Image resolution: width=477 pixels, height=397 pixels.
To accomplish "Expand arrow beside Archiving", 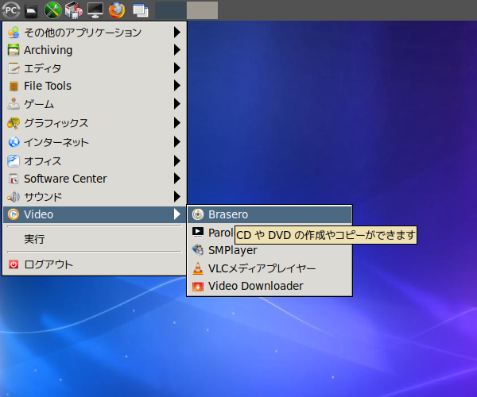I will [x=177, y=50].
